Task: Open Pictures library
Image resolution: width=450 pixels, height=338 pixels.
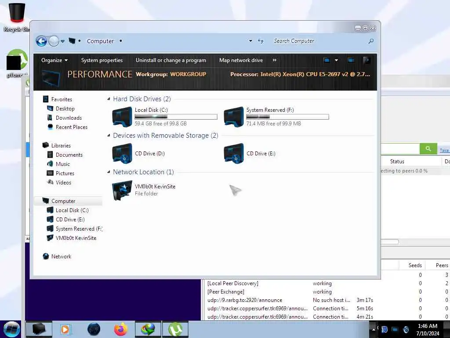Action: pos(65,173)
